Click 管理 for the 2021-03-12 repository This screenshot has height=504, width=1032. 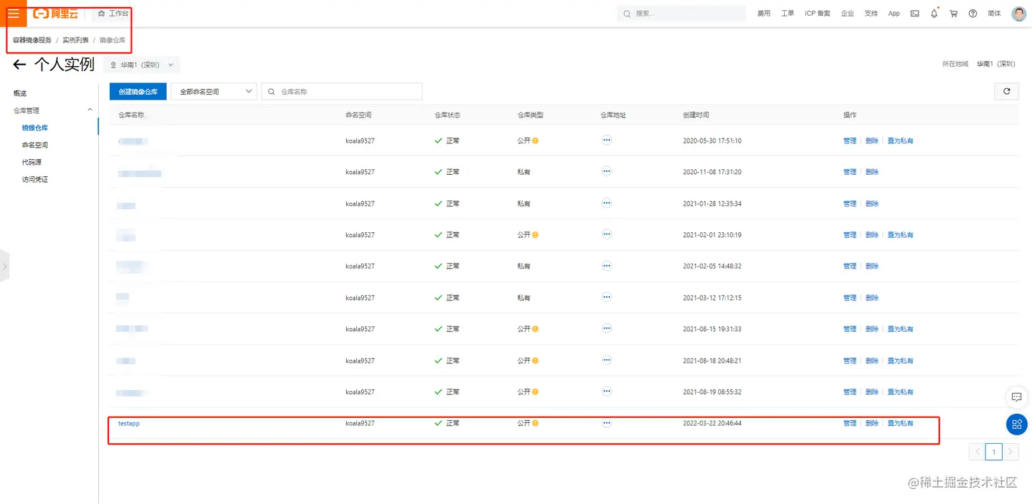pos(850,298)
